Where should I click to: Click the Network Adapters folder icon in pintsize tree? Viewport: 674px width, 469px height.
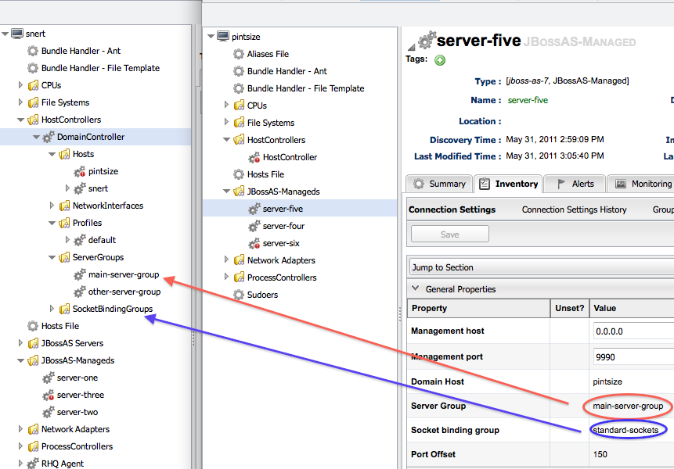[239, 260]
